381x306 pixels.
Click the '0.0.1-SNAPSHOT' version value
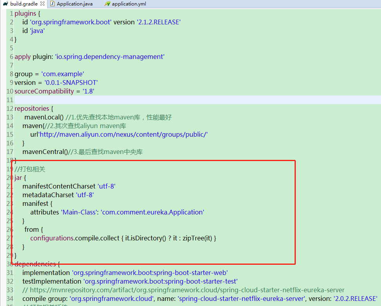pyautogui.click(x=71, y=82)
